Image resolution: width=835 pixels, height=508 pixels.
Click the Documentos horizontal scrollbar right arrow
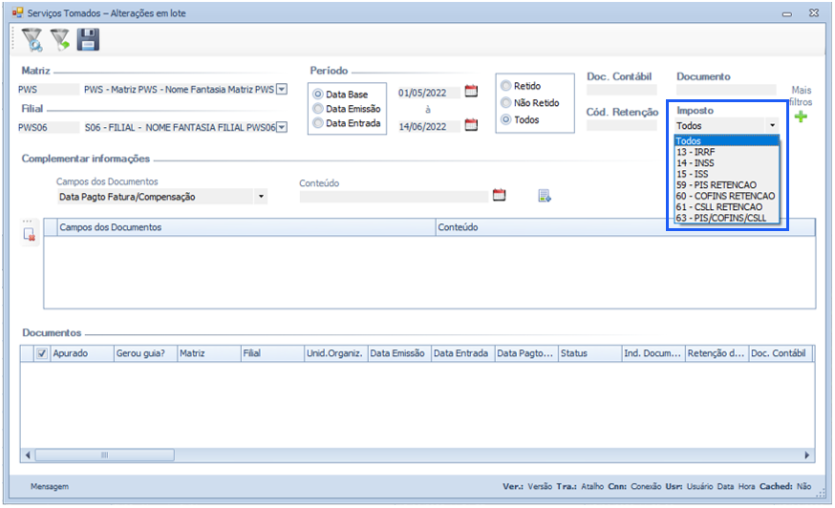pos(807,455)
